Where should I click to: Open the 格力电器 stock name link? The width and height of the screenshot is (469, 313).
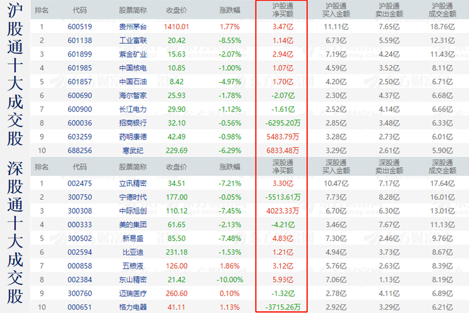coord(133,307)
